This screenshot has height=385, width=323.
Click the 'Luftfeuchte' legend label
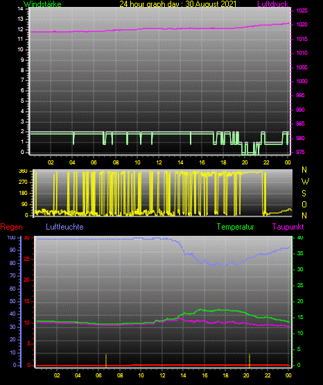[64, 227]
